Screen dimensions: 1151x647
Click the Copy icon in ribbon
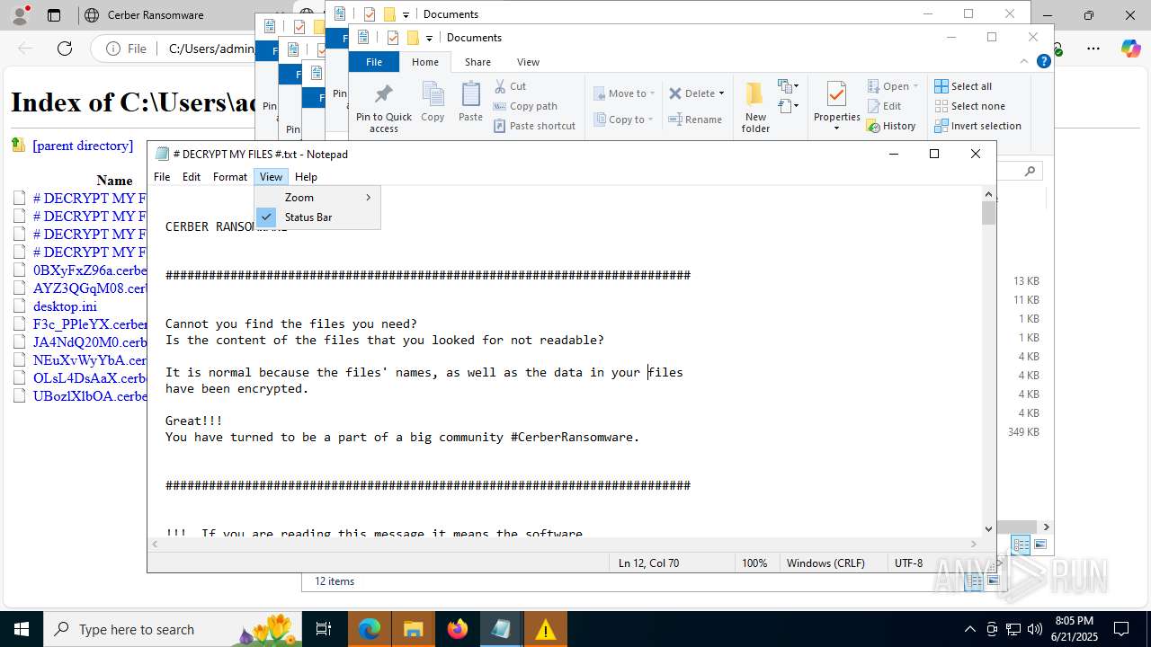(433, 94)
